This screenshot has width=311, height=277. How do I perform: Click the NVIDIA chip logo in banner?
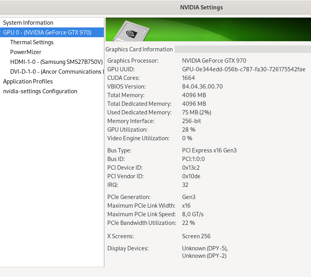(x=132, y=31)
